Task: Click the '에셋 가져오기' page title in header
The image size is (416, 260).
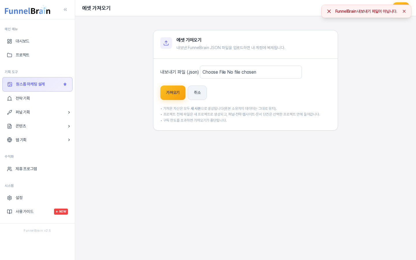Action: tap(96, 8)
